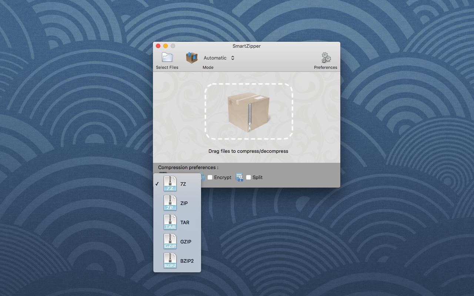
Task: Pick TAR format from the list
Action: coord(177,222)
